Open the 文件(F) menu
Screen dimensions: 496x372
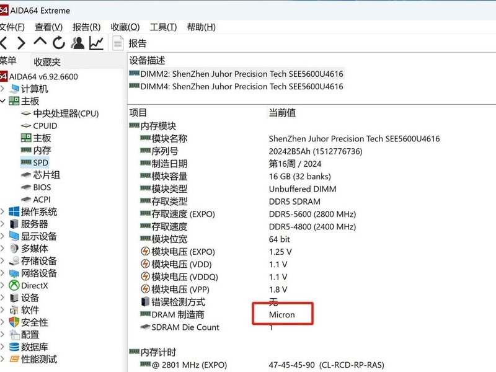(x=12, y=27)
